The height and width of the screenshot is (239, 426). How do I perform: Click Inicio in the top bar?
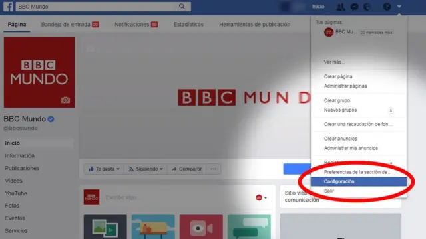[x=318, y=7]
